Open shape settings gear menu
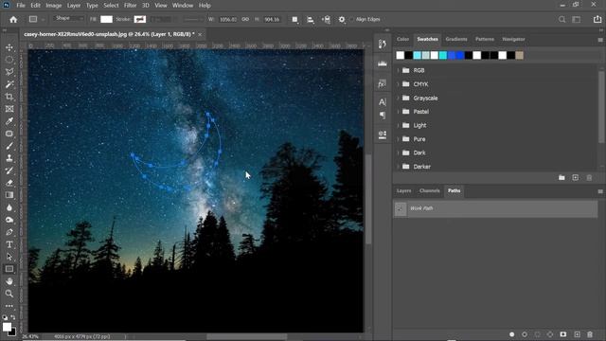606x341 pixels. coord(342,19)
